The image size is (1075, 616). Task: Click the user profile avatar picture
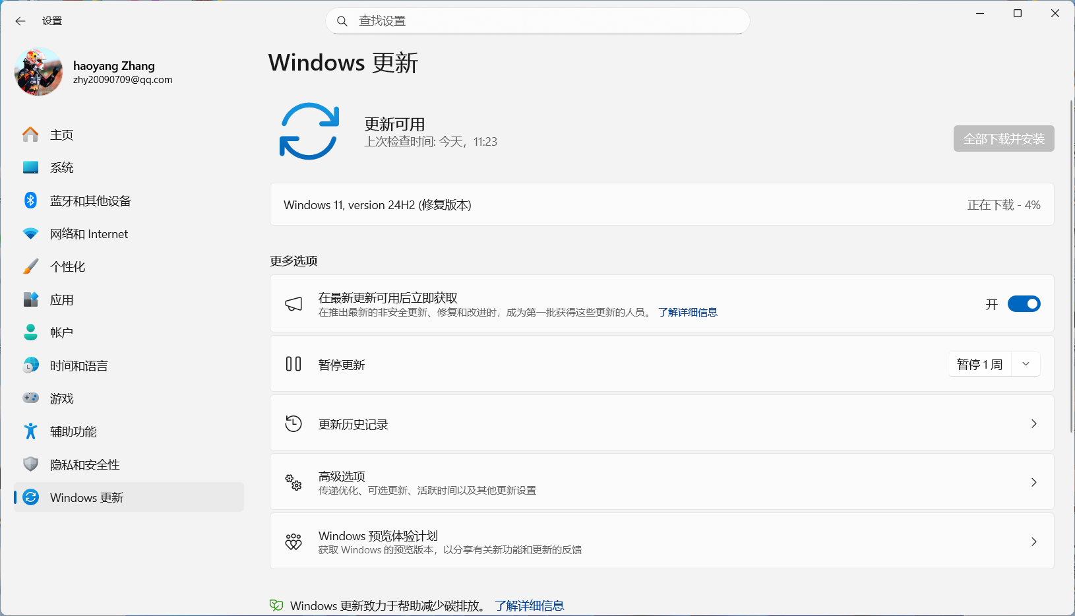pyautogui.click(x=39, y=71)
